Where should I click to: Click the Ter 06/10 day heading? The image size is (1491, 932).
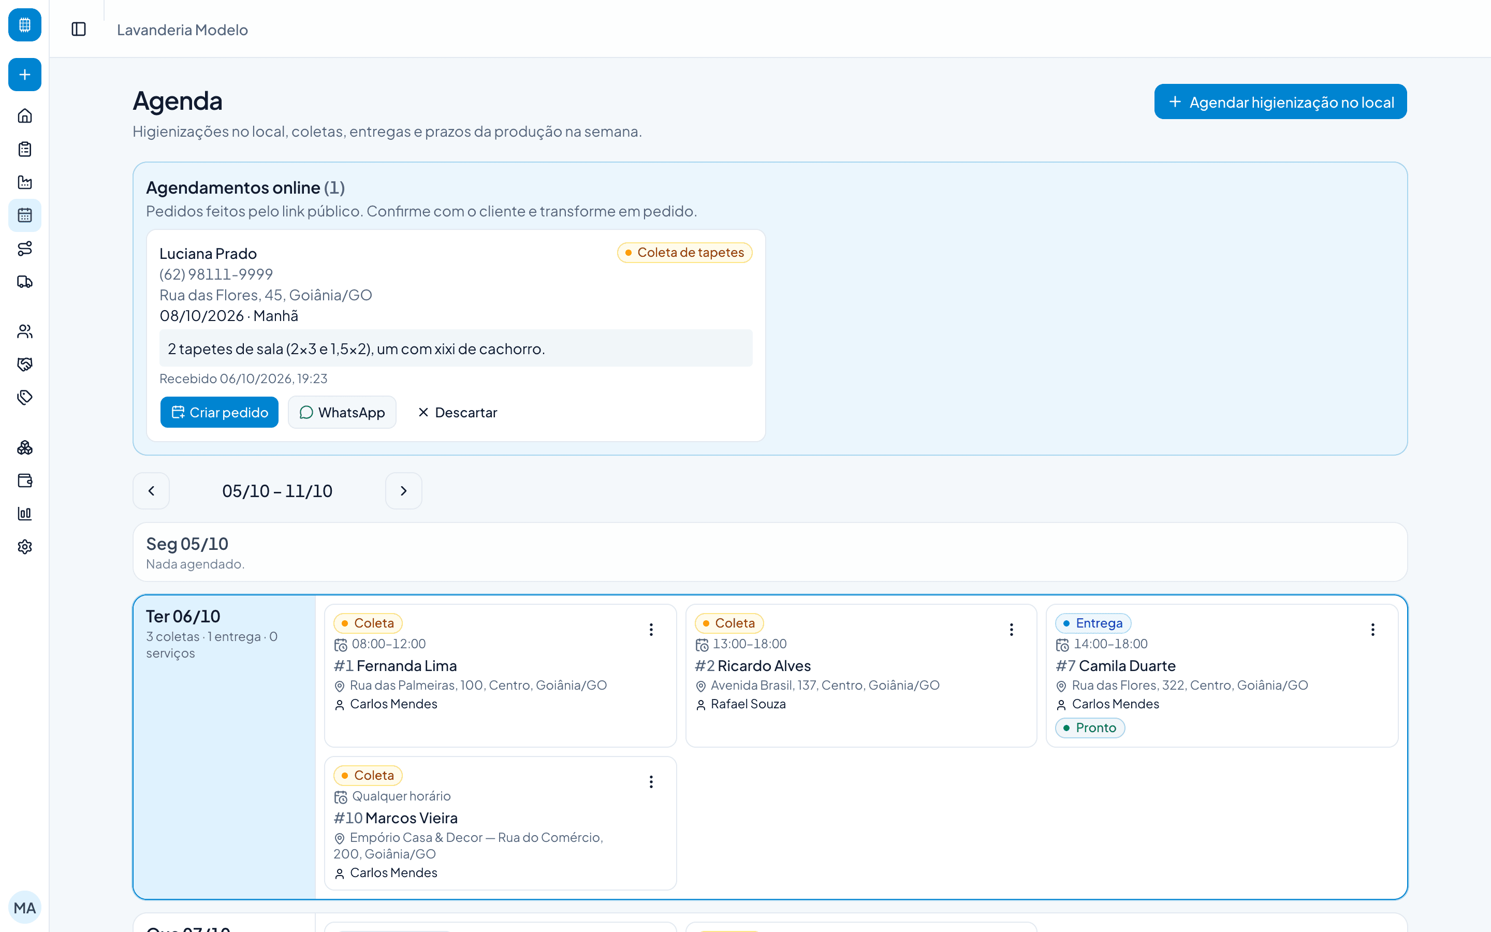coord(183,616)
